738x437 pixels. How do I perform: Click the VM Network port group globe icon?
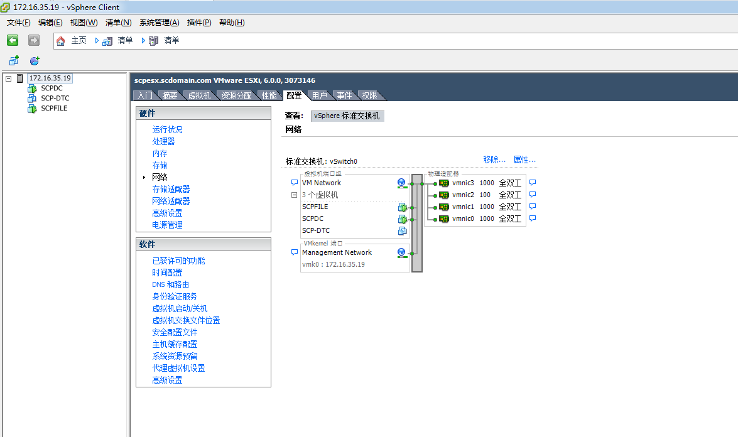click(x=401, y=183)
